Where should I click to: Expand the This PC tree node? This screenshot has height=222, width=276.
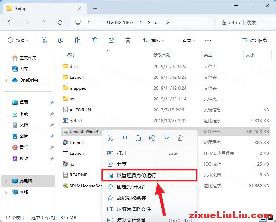click(x=6, y=181)
